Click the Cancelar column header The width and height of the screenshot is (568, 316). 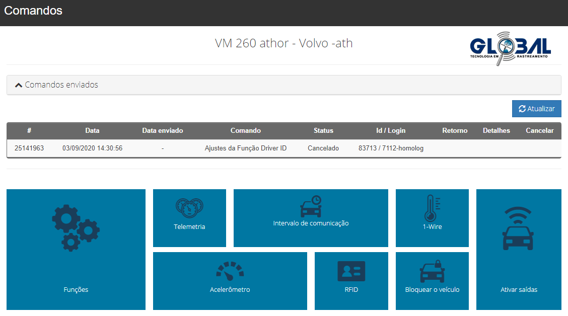[539, 130]
